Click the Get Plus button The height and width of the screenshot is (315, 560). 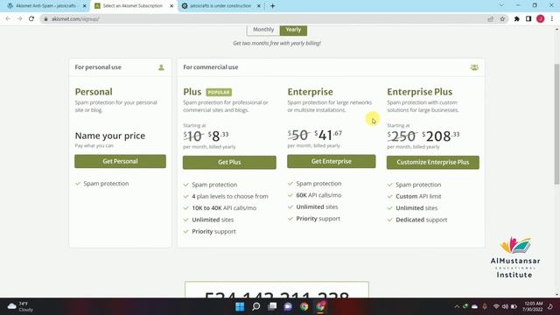(229, 163)
